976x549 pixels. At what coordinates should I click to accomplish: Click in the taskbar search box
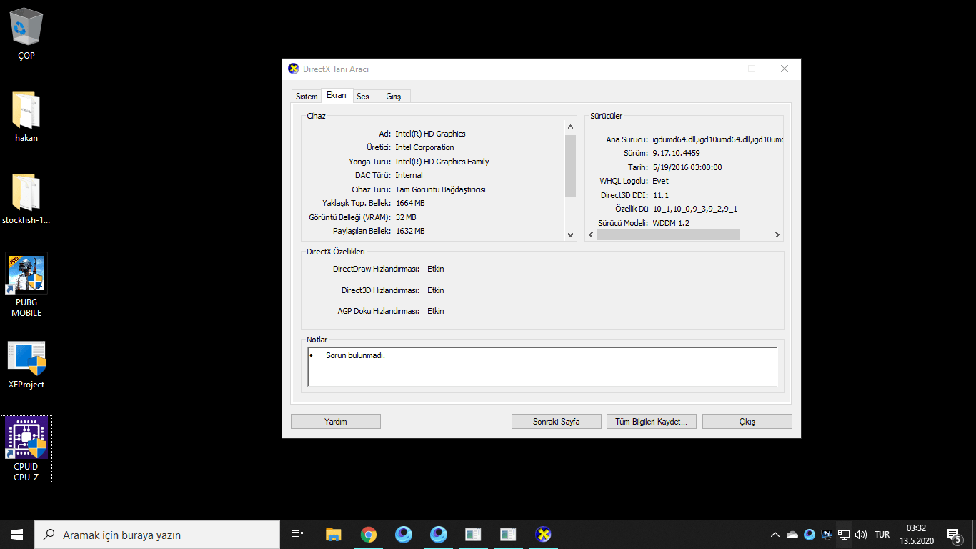click(157, 535)
